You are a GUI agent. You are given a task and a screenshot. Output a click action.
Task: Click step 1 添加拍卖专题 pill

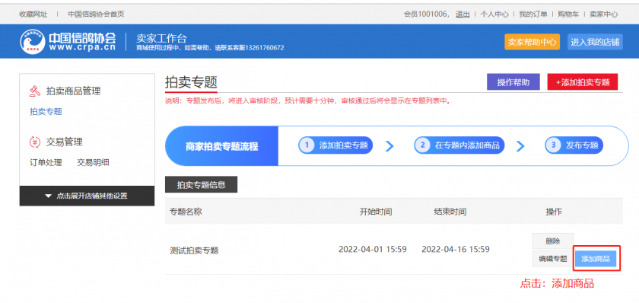(x=335, y=145)
